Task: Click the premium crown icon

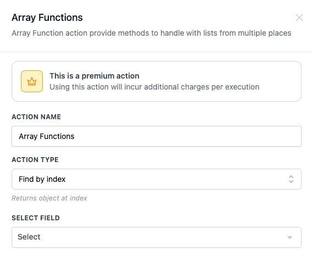Action: click(32, 81)
